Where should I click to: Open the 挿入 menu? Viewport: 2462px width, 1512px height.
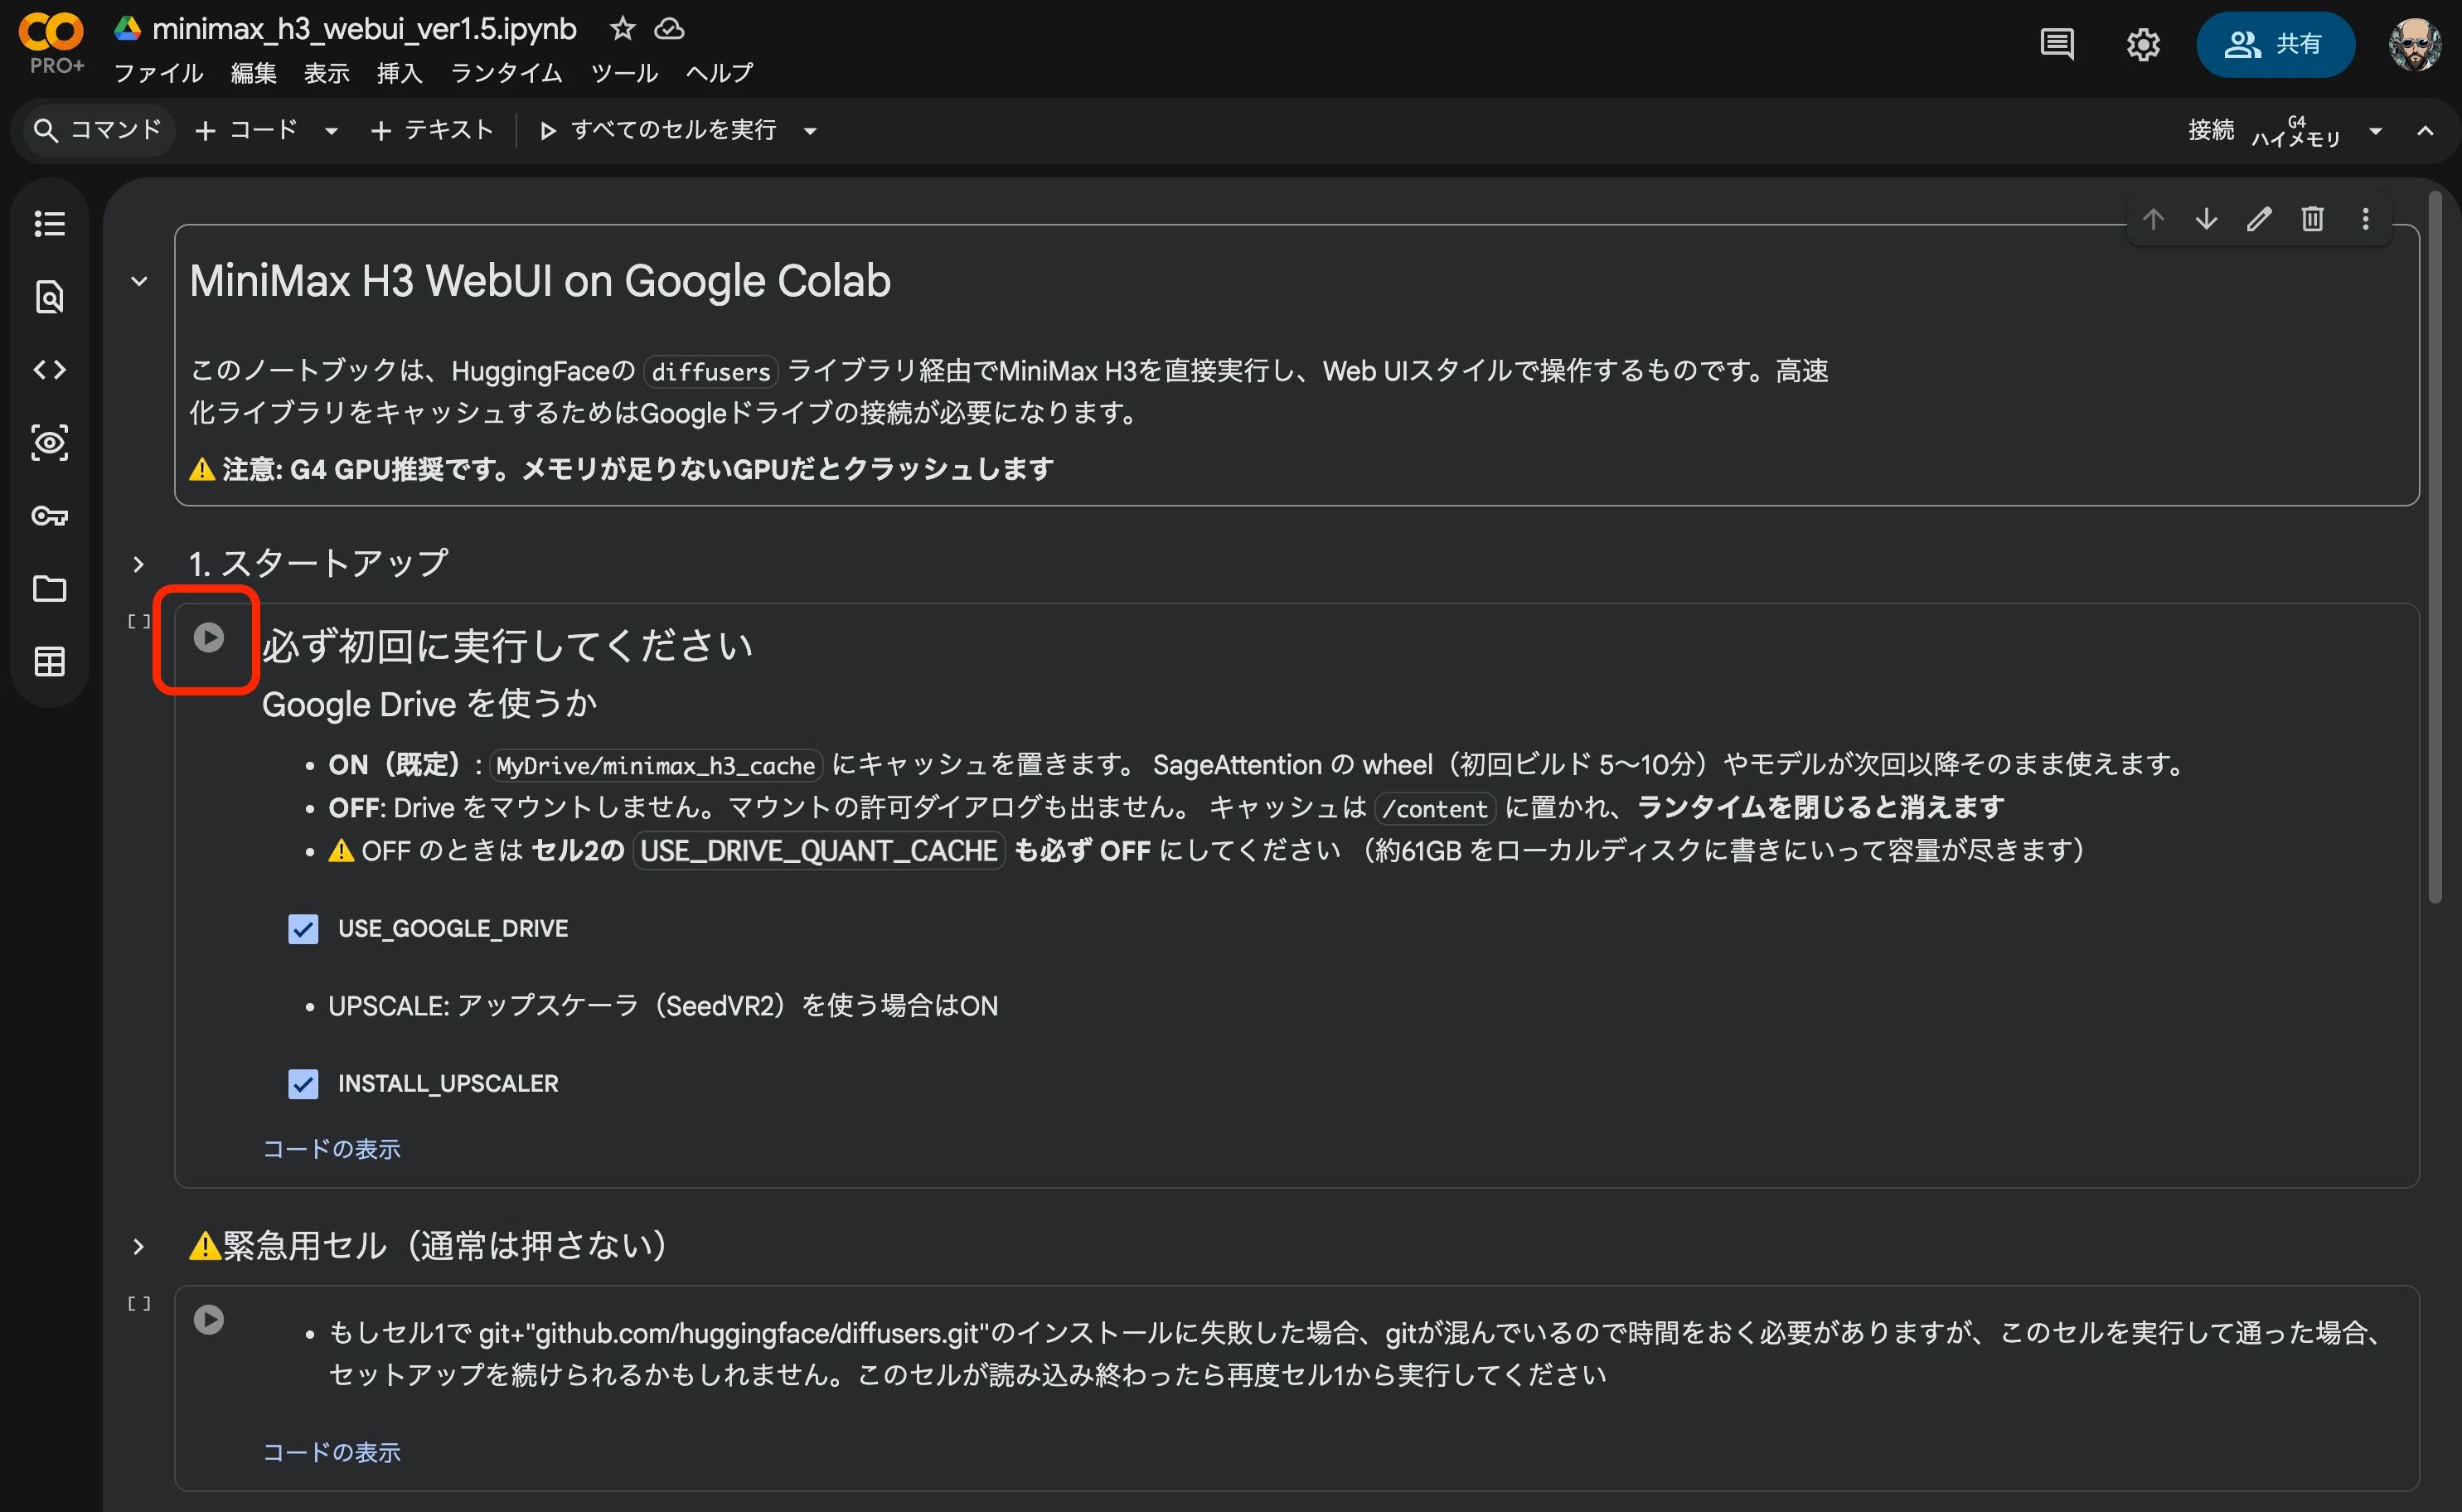(x=400, y=73)
